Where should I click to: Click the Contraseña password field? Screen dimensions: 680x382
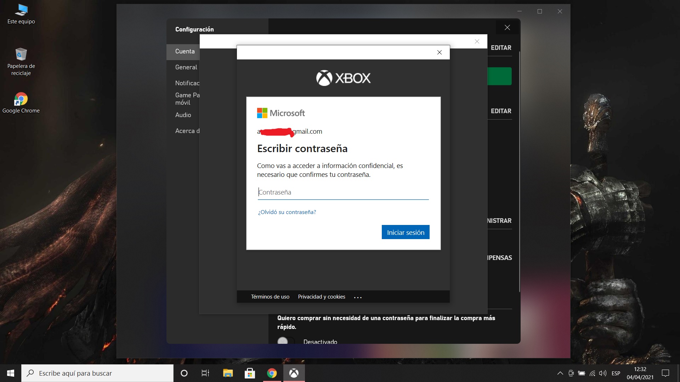pyautogui.click(x=343, y=192)
